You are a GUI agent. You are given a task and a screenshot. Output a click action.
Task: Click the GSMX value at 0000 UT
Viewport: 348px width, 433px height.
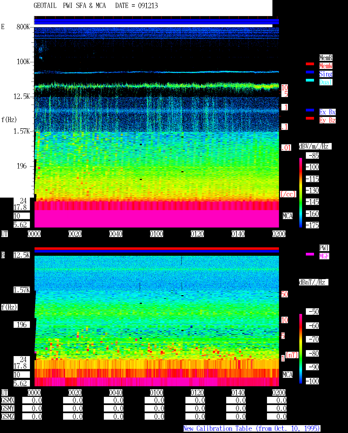(x=32, y=400)
